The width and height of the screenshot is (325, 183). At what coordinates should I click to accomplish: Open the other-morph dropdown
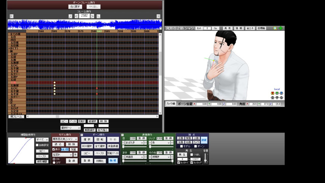(161, 157)
